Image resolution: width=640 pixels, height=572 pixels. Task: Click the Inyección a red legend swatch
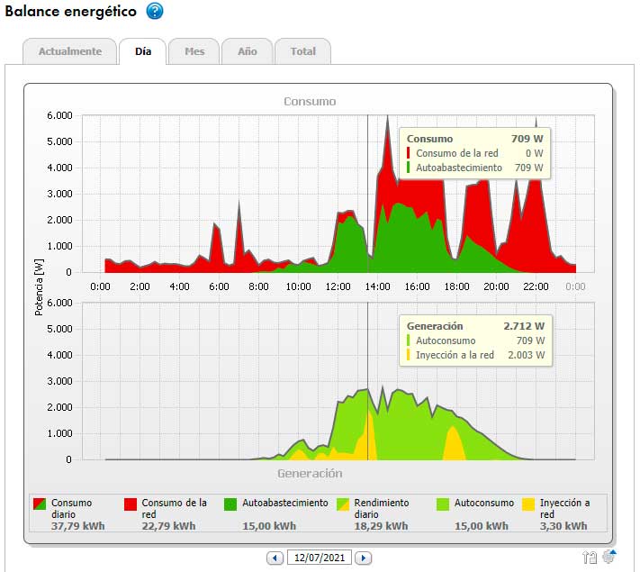[528, 504]
